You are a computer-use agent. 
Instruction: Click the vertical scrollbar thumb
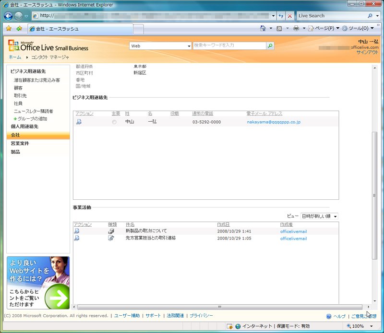(374, 195)
